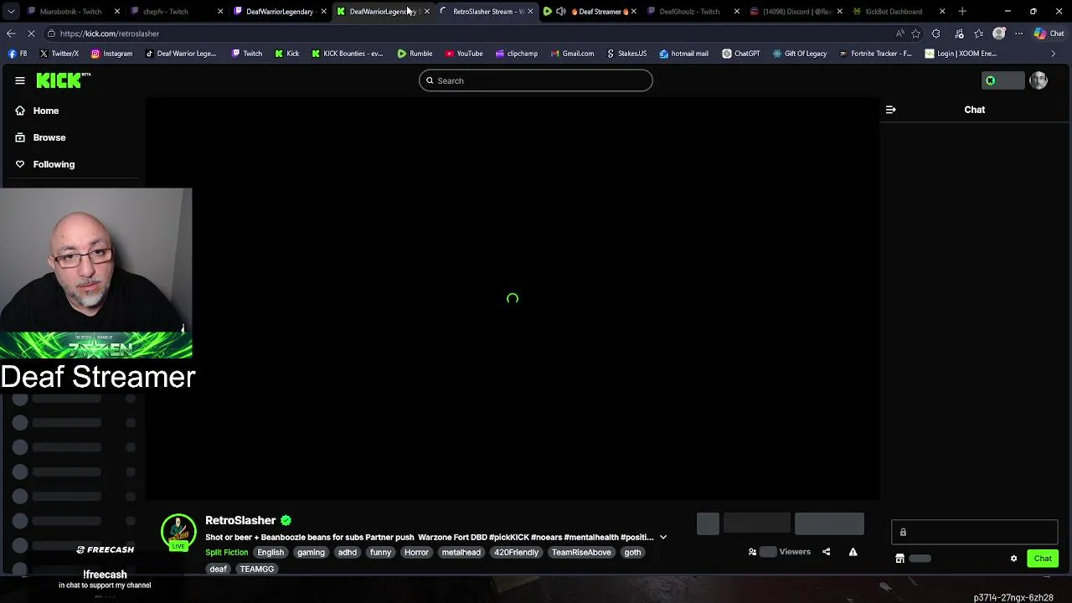This screenshot has height=603, width=1072.
Task: Open chat settings gear icon
Action: click(x=1013, y=559)
